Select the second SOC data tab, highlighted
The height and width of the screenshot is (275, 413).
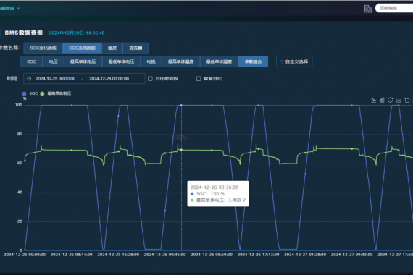pos(82,48)
